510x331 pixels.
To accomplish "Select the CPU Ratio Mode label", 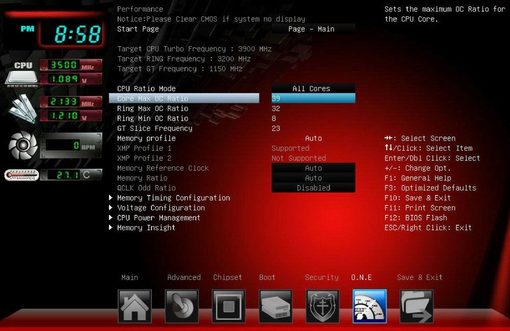I will (146, 89).
